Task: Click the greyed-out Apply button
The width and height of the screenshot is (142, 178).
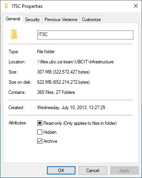Action: coord(124,170)
